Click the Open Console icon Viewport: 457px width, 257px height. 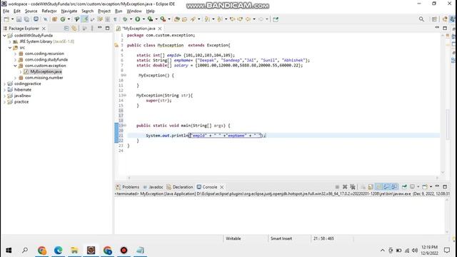pos(425,187)
